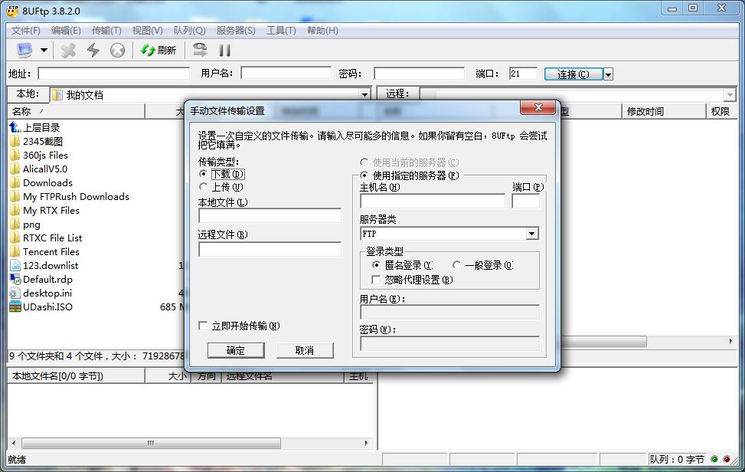This screenshot has width=745, height=472.
Task: Select the UDashi.ISO file
Action: [41, 306]
